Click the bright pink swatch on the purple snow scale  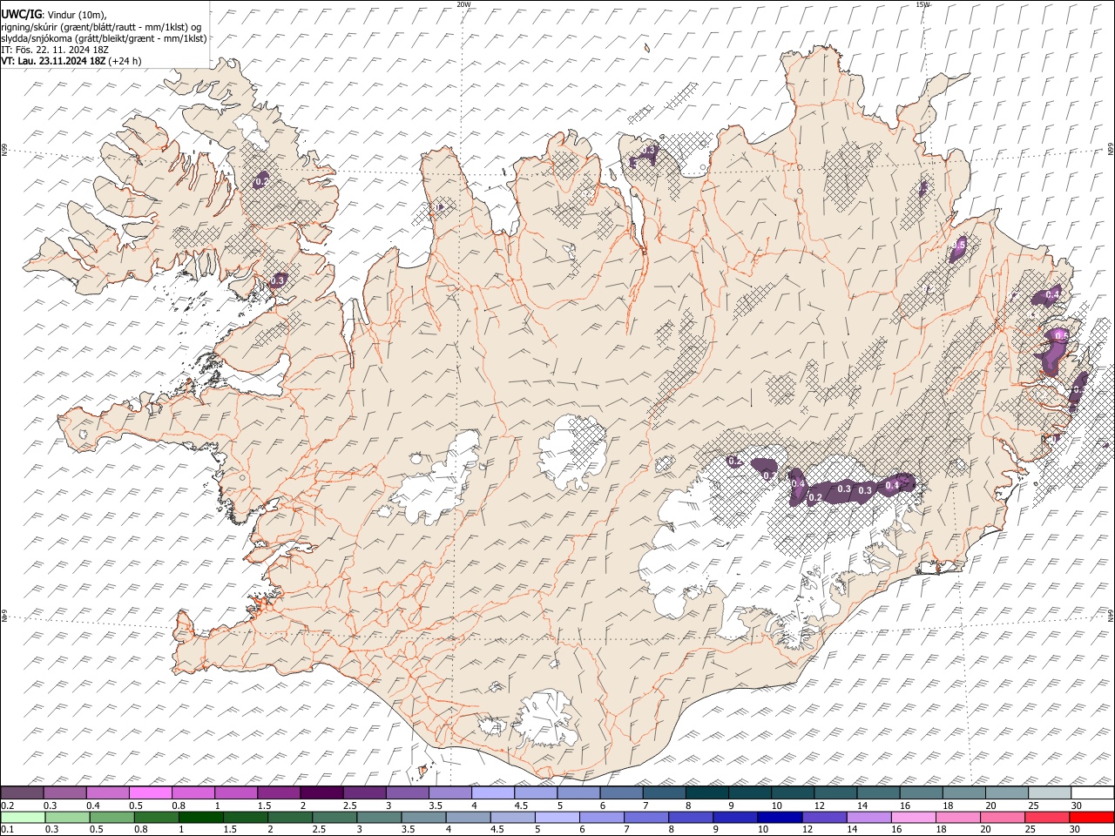click(151, 793)
